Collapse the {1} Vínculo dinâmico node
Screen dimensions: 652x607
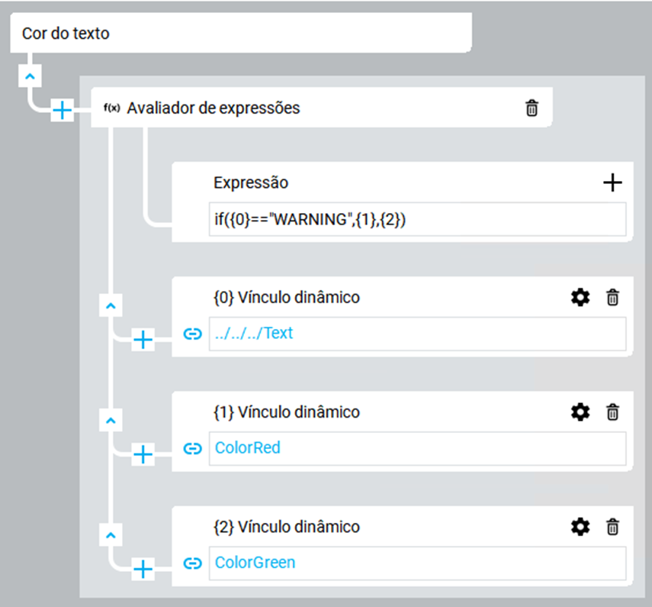point(111,421)
